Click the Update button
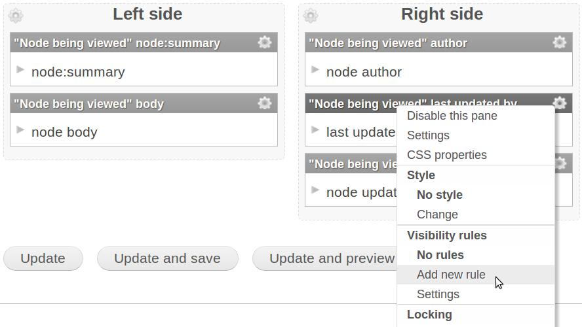Screen dimensions: 582x327 (x=43, y=258)
